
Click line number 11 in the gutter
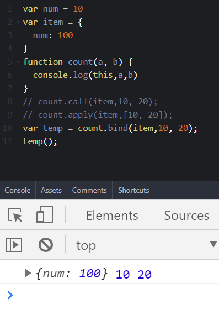pos(8,141)
